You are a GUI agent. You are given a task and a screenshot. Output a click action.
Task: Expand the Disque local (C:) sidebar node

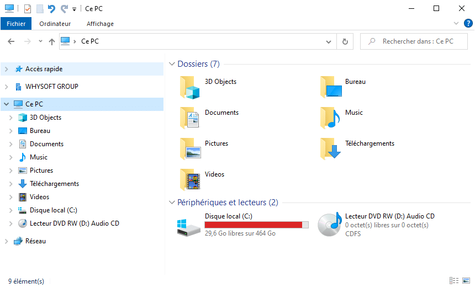11,211
